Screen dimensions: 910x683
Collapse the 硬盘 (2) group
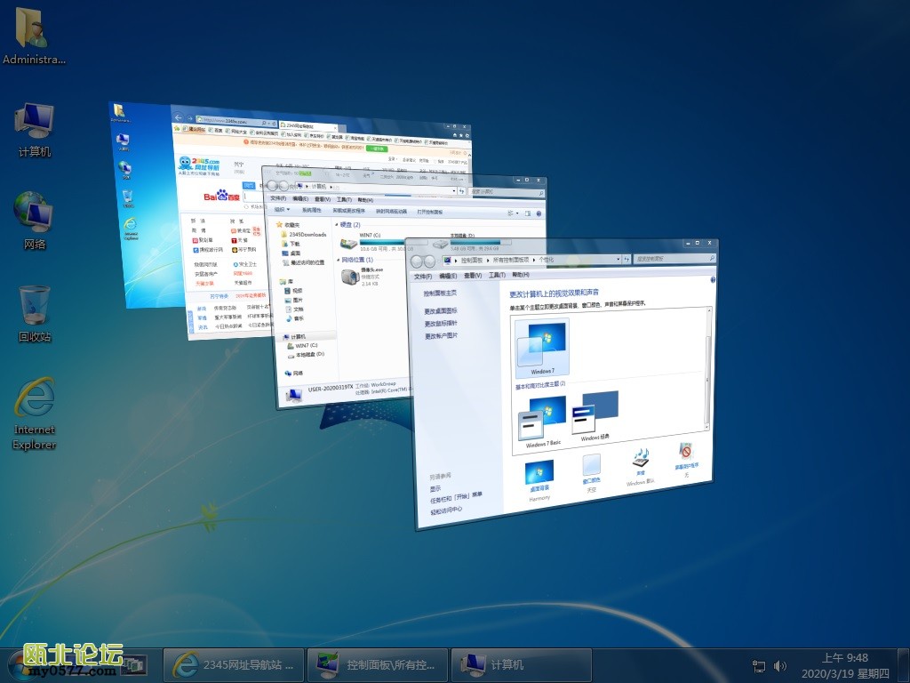pos(336,225)
